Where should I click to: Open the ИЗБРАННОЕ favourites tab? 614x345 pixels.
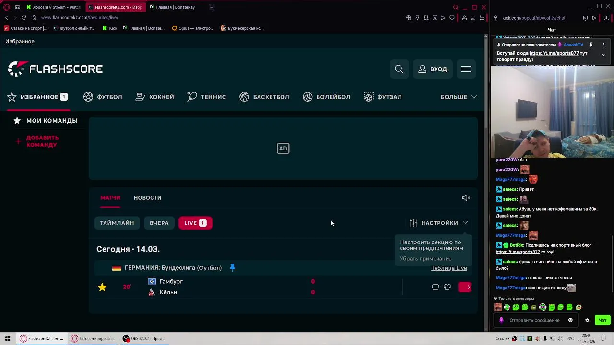point(37,97)
